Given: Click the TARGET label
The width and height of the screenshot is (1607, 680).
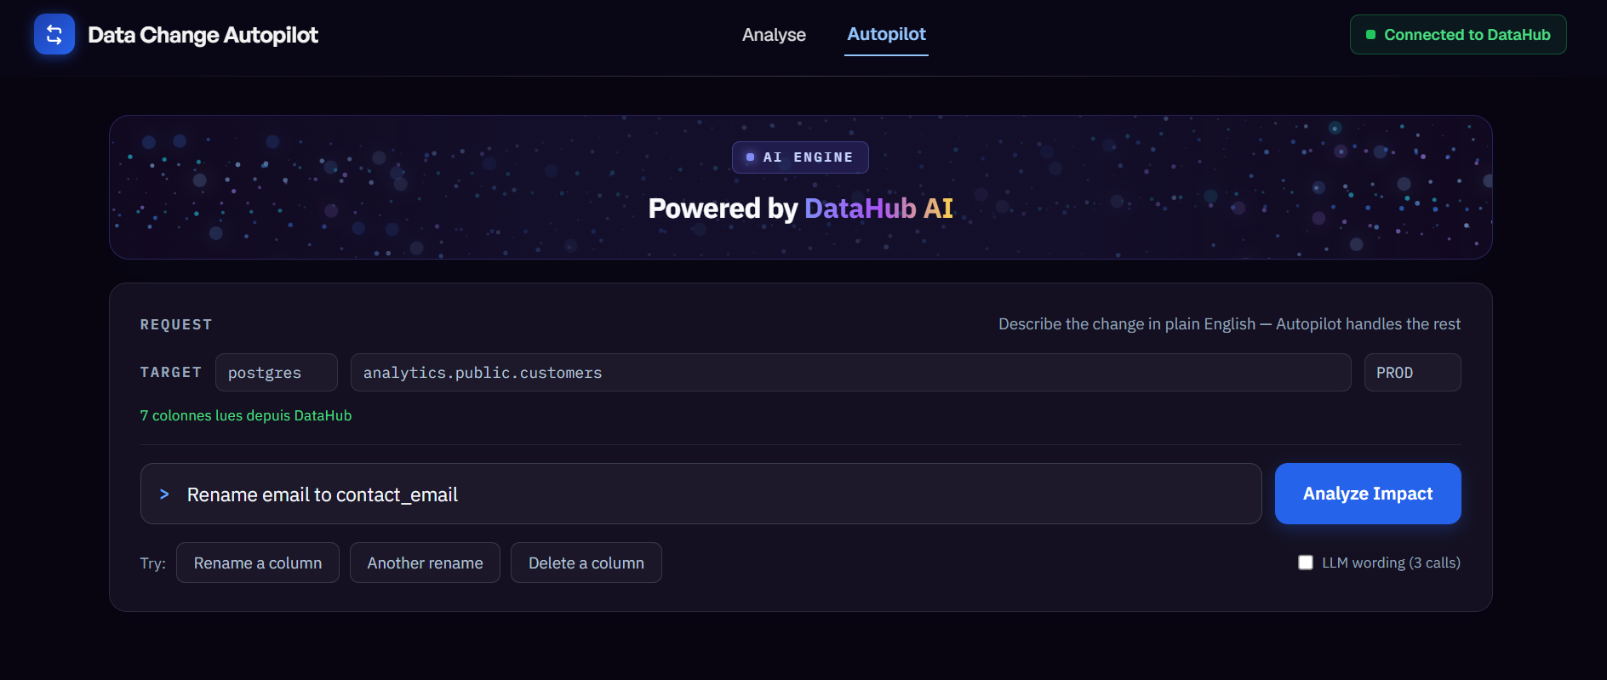Looking at the screenshot, I should 171,373.
